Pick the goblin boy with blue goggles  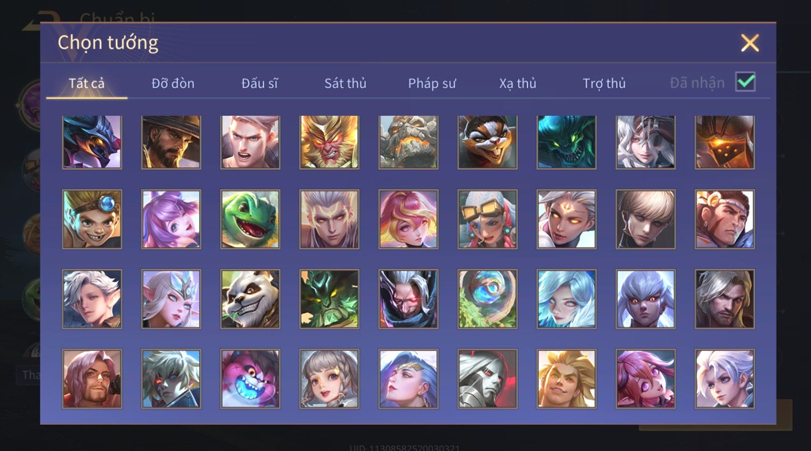92,219
